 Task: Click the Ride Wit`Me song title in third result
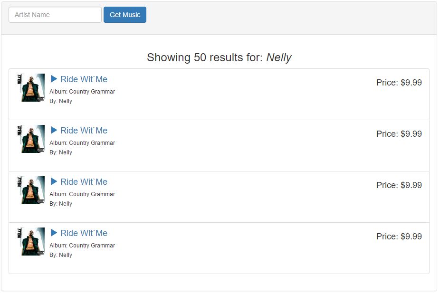[84, 182]
